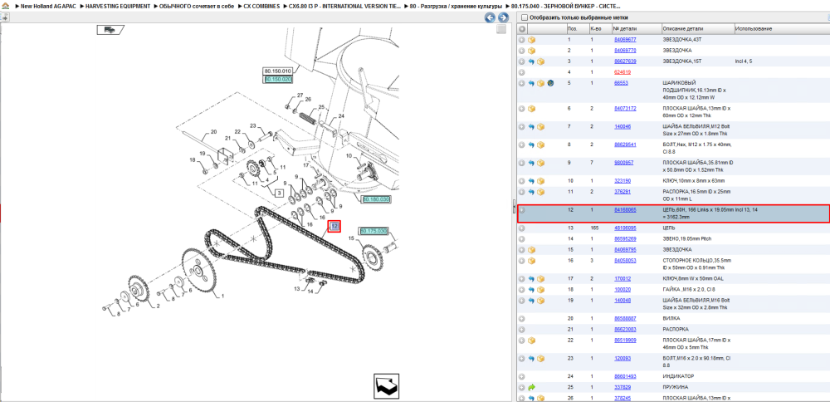The height and width of the screenshot is (402, 830).
Task: Click green arrow icon in row 337829
Action: click(531, 387)
